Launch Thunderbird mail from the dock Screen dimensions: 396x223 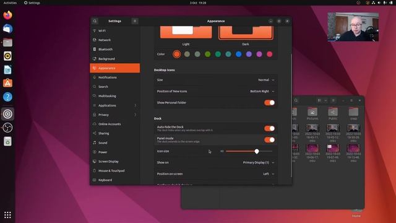pyautogui.click(x=7, y=28)
